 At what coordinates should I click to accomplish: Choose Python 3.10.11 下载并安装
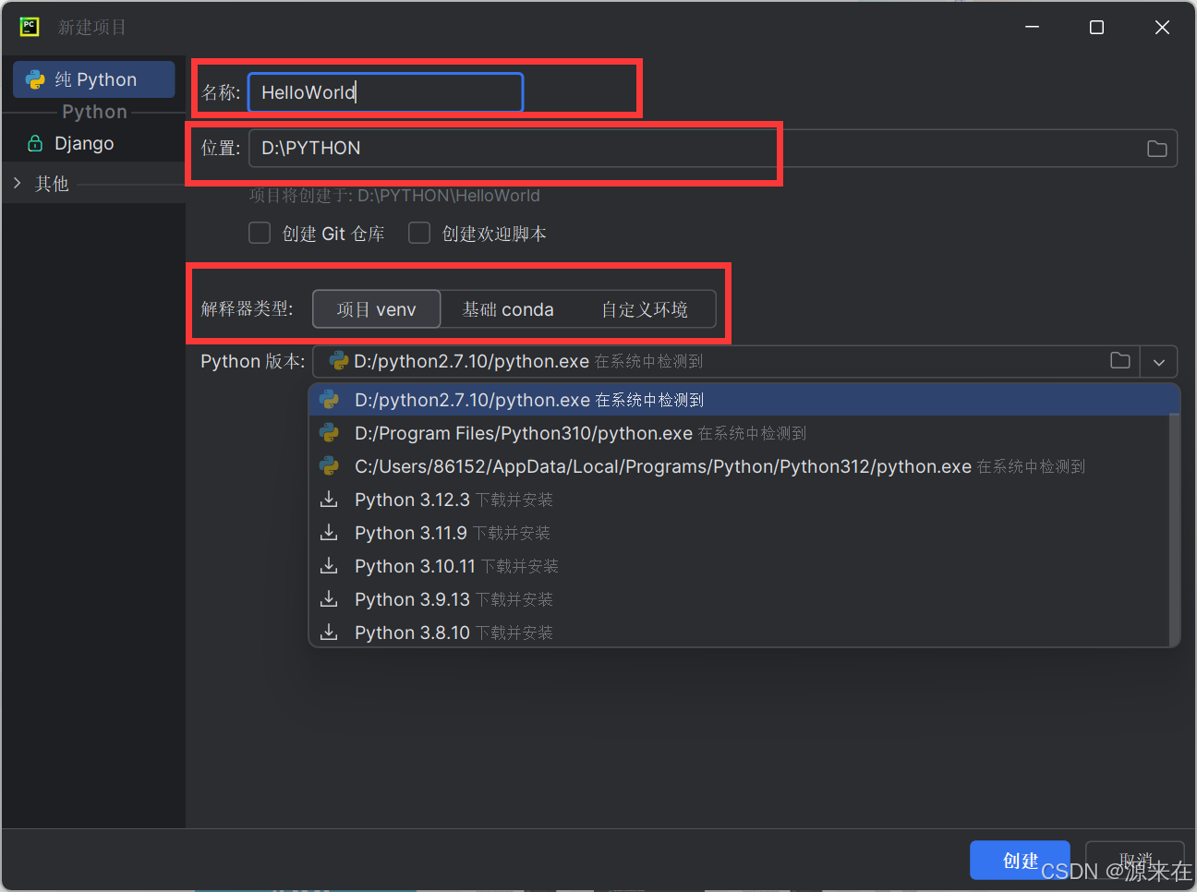click(x=740, y=566)
